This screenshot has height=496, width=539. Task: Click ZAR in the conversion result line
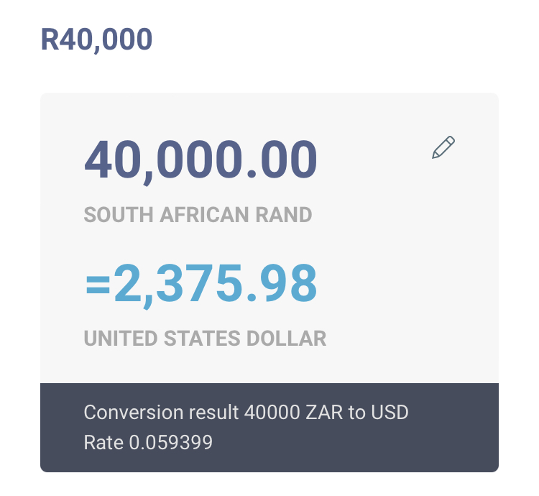click(324, 412)
